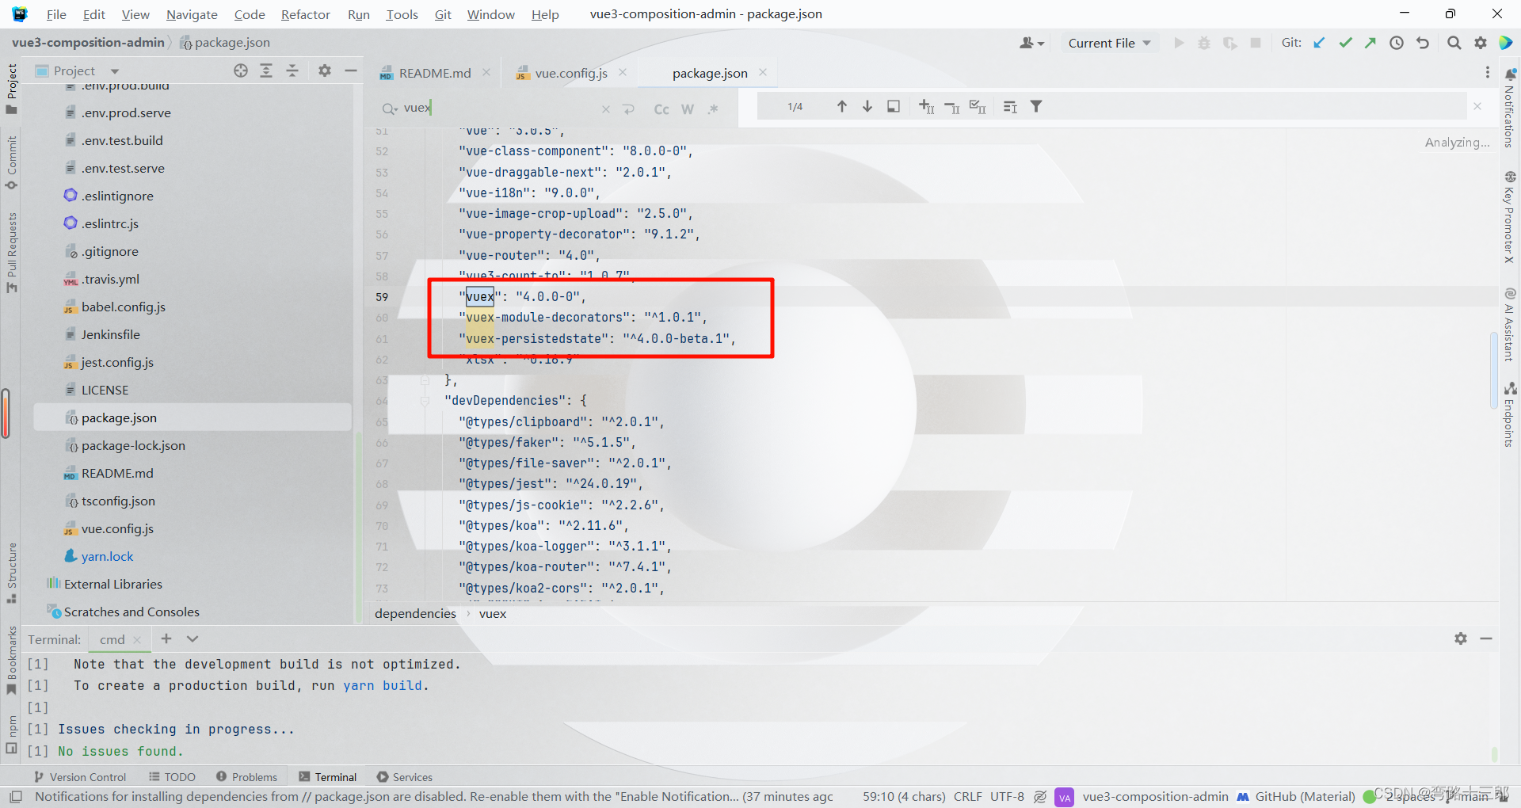Click dependencies breadcrumb
The image size is (1521, 808).
415,613
